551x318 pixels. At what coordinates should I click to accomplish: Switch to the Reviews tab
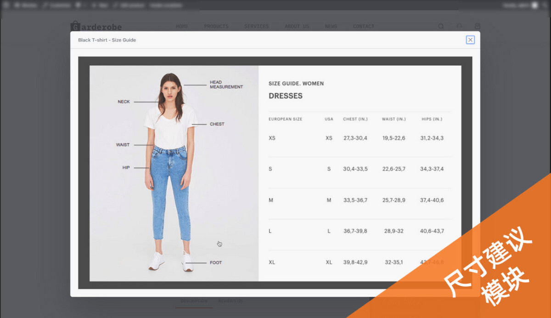click(231, 301)
